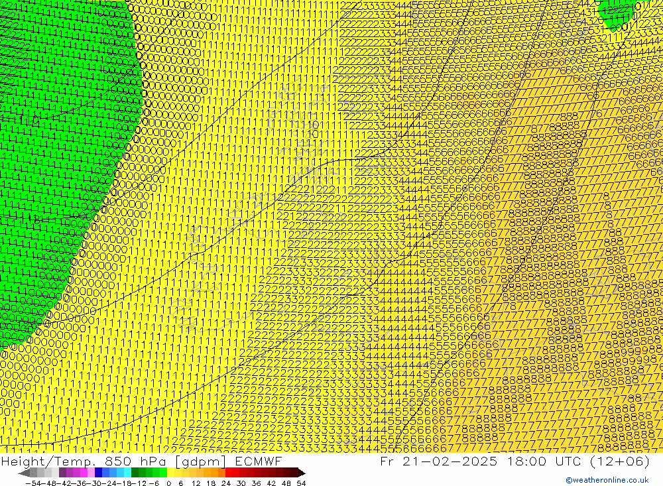
Task: Click the bright yellow legend swatch above 0
Action: (x=171, y=473)
